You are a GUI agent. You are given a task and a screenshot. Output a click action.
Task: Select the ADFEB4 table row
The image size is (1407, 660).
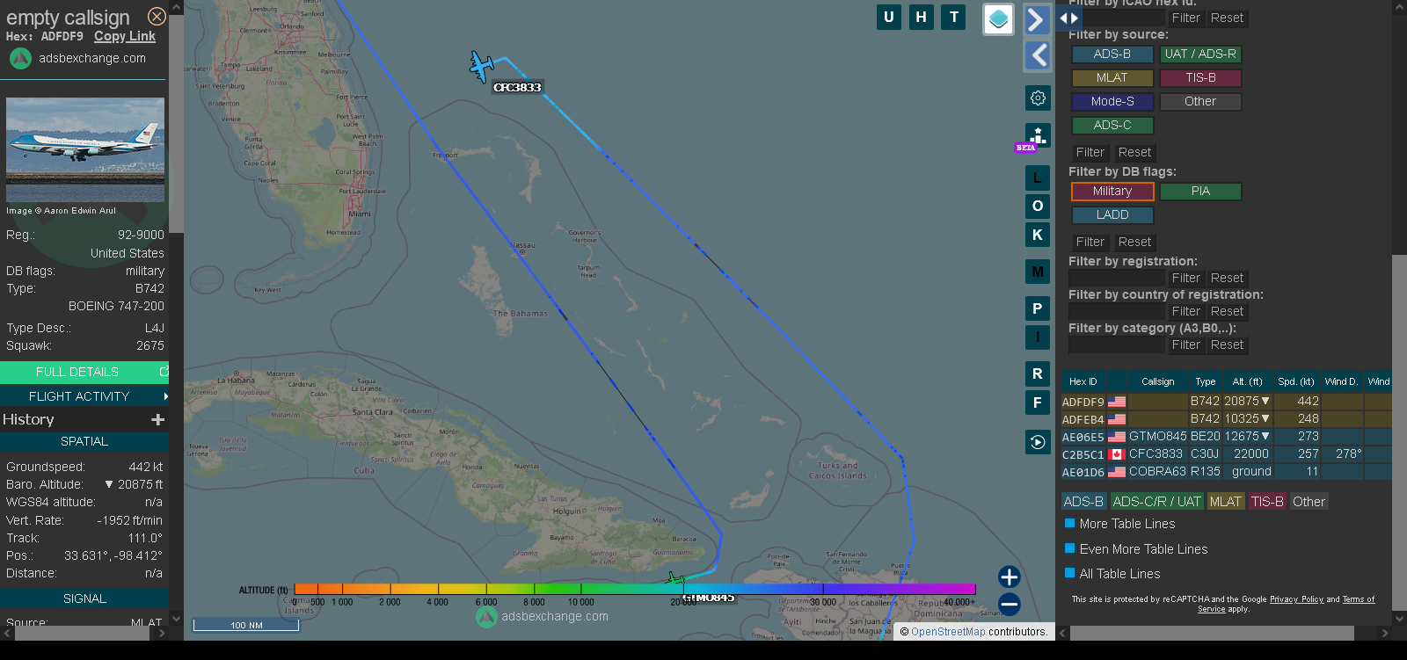1226,419
